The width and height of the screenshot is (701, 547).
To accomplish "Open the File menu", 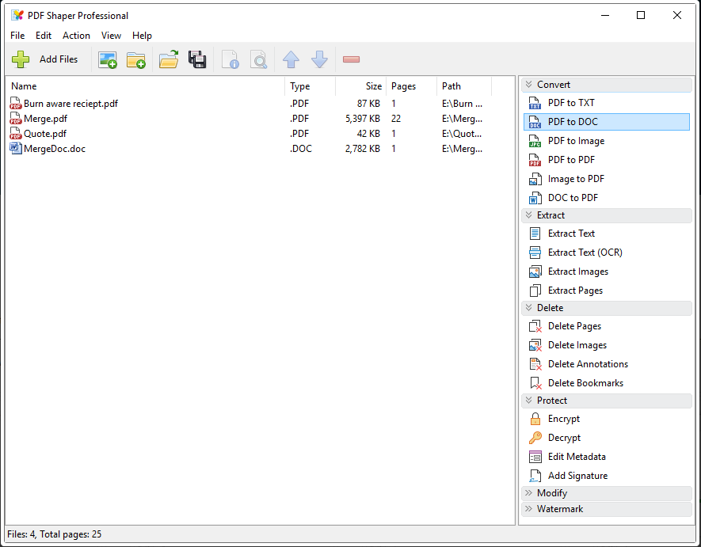I will pos(17,36).
